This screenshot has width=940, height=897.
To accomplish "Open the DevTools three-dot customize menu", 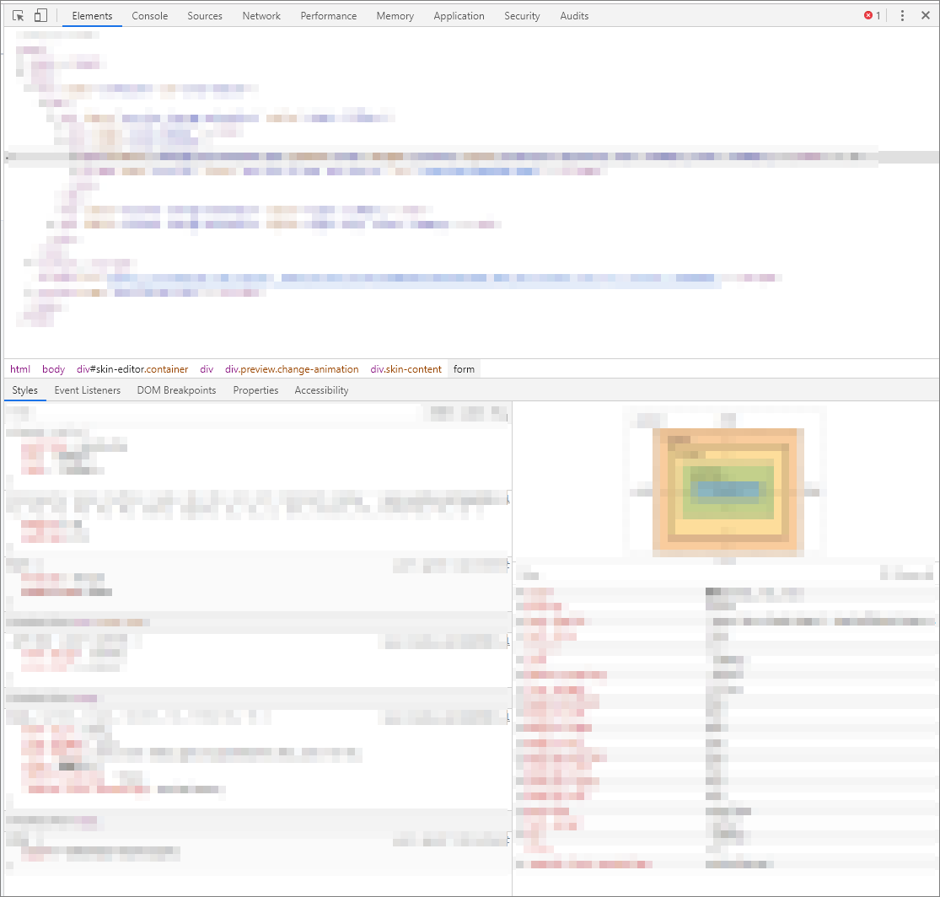I will point(902,15).
